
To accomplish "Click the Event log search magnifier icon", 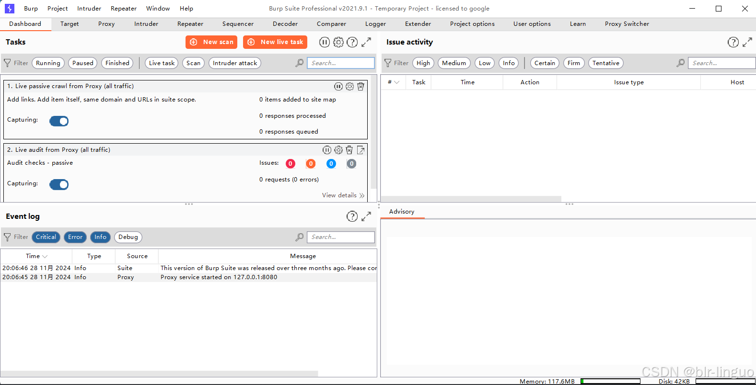I will 300,237.
